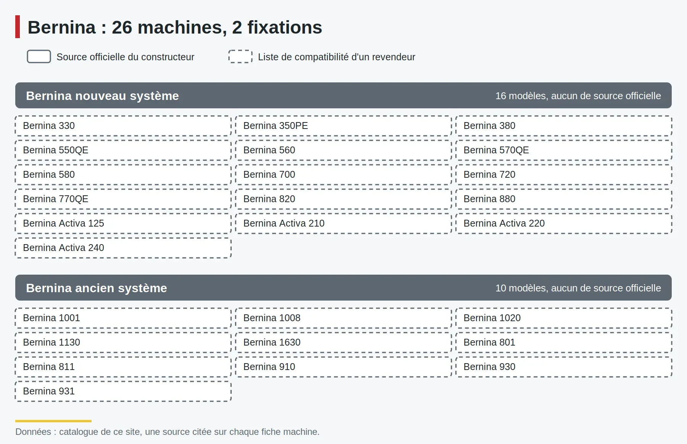Click the Bernina 1001 card

coord(123,318)
